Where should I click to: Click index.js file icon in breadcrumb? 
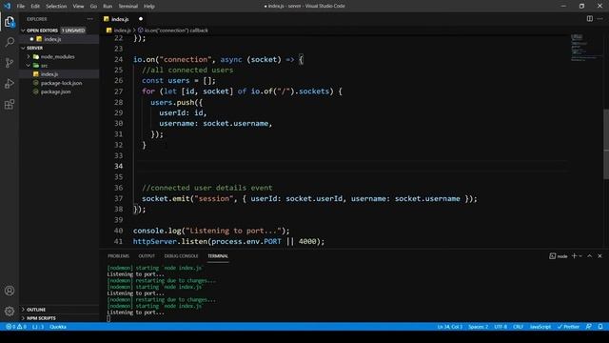(109, 30)
